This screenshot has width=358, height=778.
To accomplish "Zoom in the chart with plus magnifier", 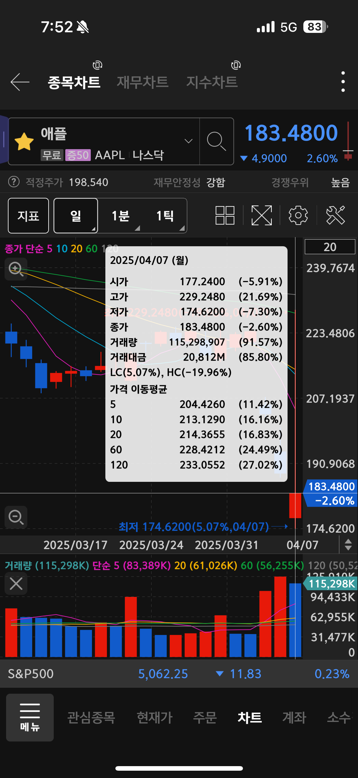I will 16,269.
